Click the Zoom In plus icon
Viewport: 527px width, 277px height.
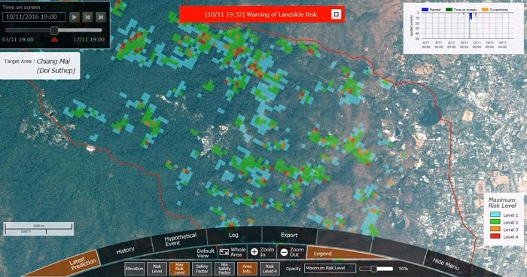click(x=254, y=252)
